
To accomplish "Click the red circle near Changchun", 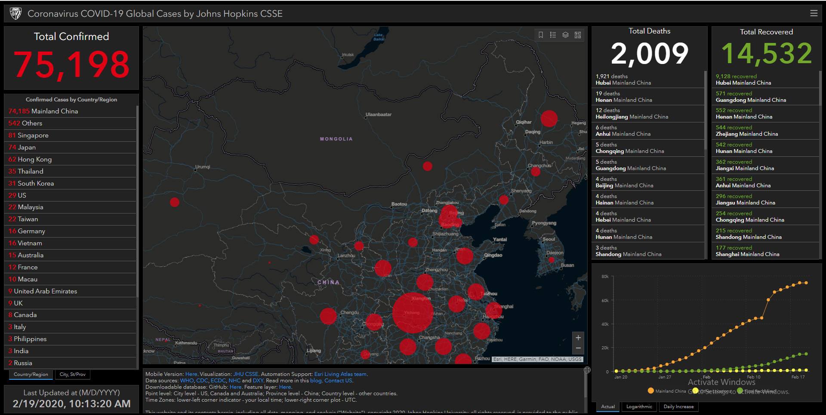I will [535, 172].
